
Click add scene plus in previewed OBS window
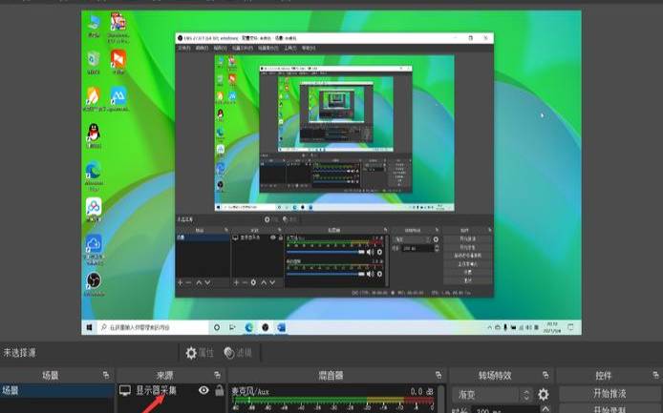181,282
